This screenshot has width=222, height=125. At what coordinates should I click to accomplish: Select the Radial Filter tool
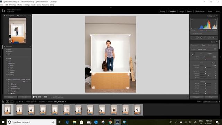[x=210, y=38]
